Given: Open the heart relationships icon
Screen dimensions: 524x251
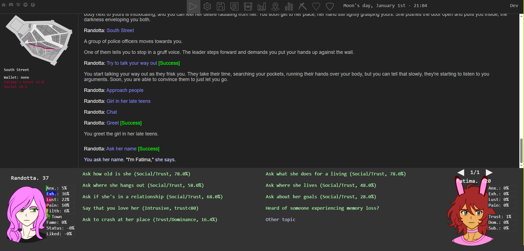Looking at the screenshot, I should pyautogui.click(x=316, y=6).
